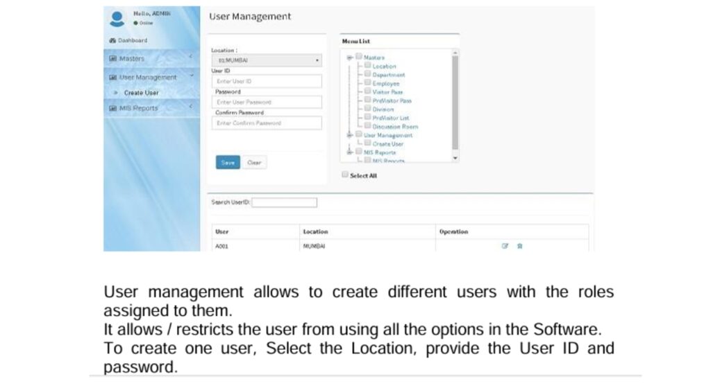
Task: Click the User Management sidebar icon
Action: coord(112,78)
